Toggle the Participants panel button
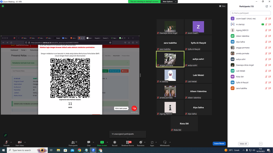Image resolution: width=273 pixels, height=153 pixels. [73, 143]
